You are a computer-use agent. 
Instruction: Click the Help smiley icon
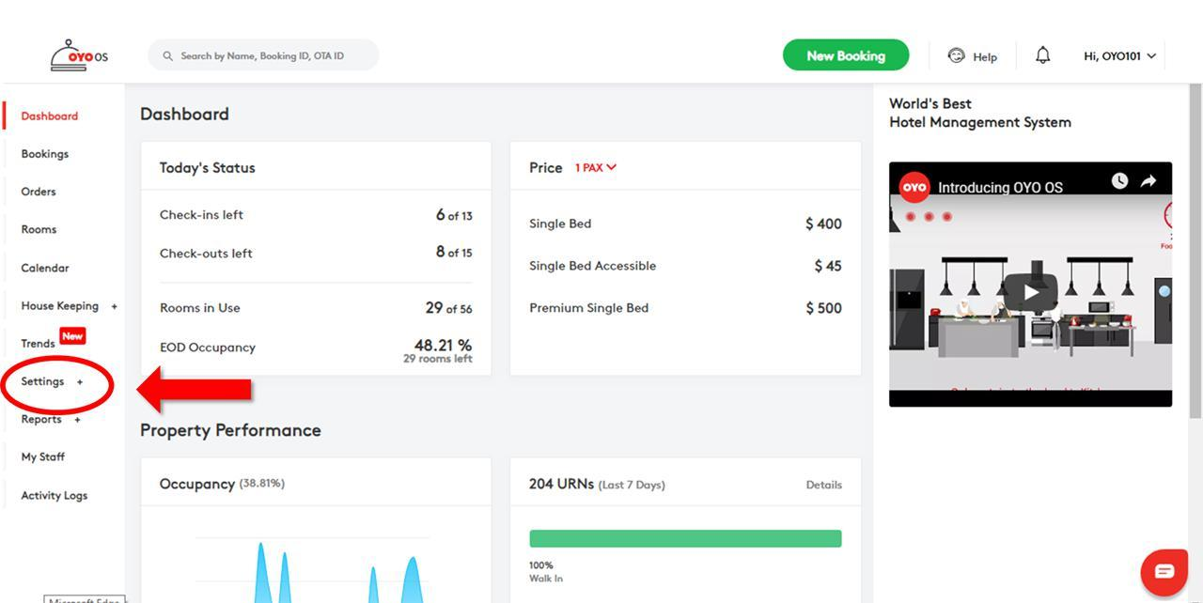click(956, 55)
